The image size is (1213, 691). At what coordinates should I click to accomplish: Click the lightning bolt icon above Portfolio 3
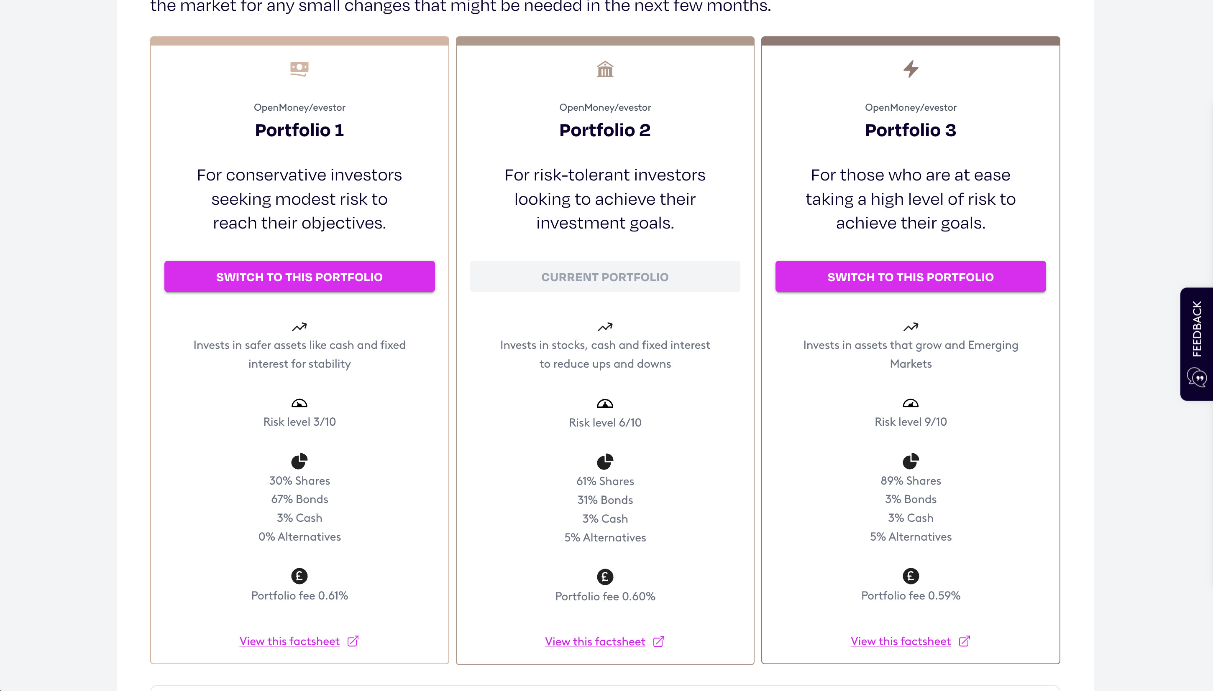tap(910, 69)
